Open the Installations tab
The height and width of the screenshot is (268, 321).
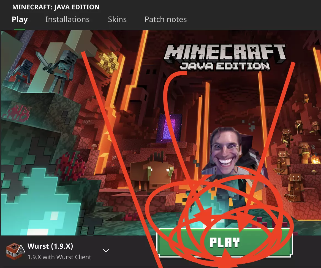click(67, 19)
